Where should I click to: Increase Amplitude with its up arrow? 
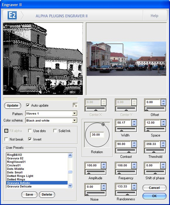coord(104,164)
